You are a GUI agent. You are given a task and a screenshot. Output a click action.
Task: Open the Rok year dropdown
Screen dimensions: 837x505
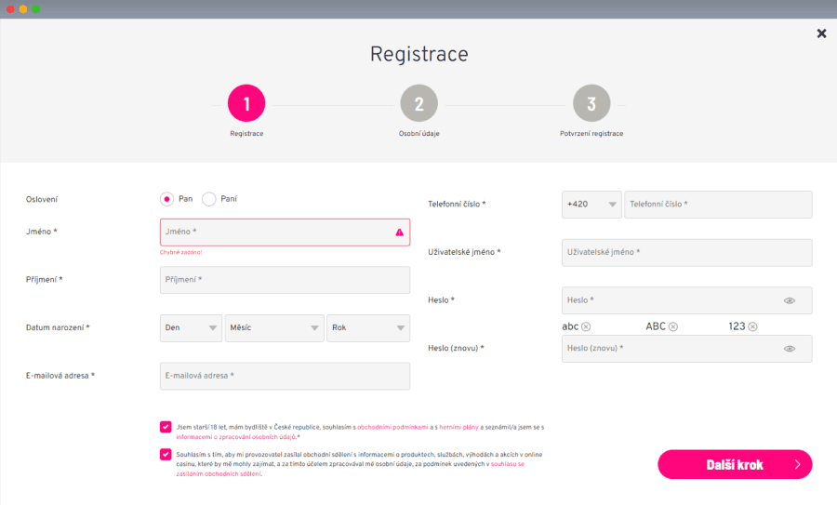(x=368, y=328)
